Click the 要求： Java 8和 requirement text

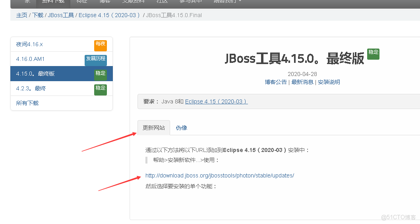(163, 102)
